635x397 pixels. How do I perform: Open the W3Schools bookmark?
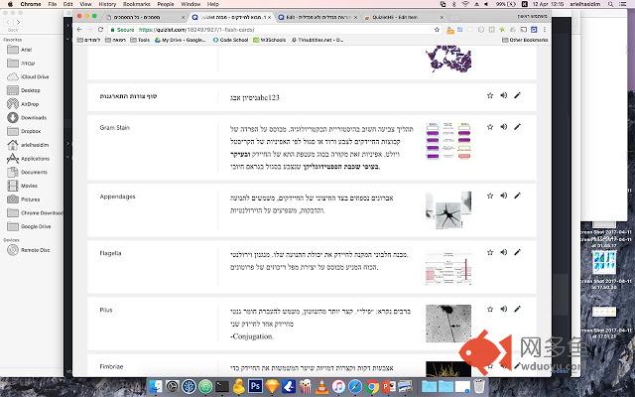pos(266,40)
